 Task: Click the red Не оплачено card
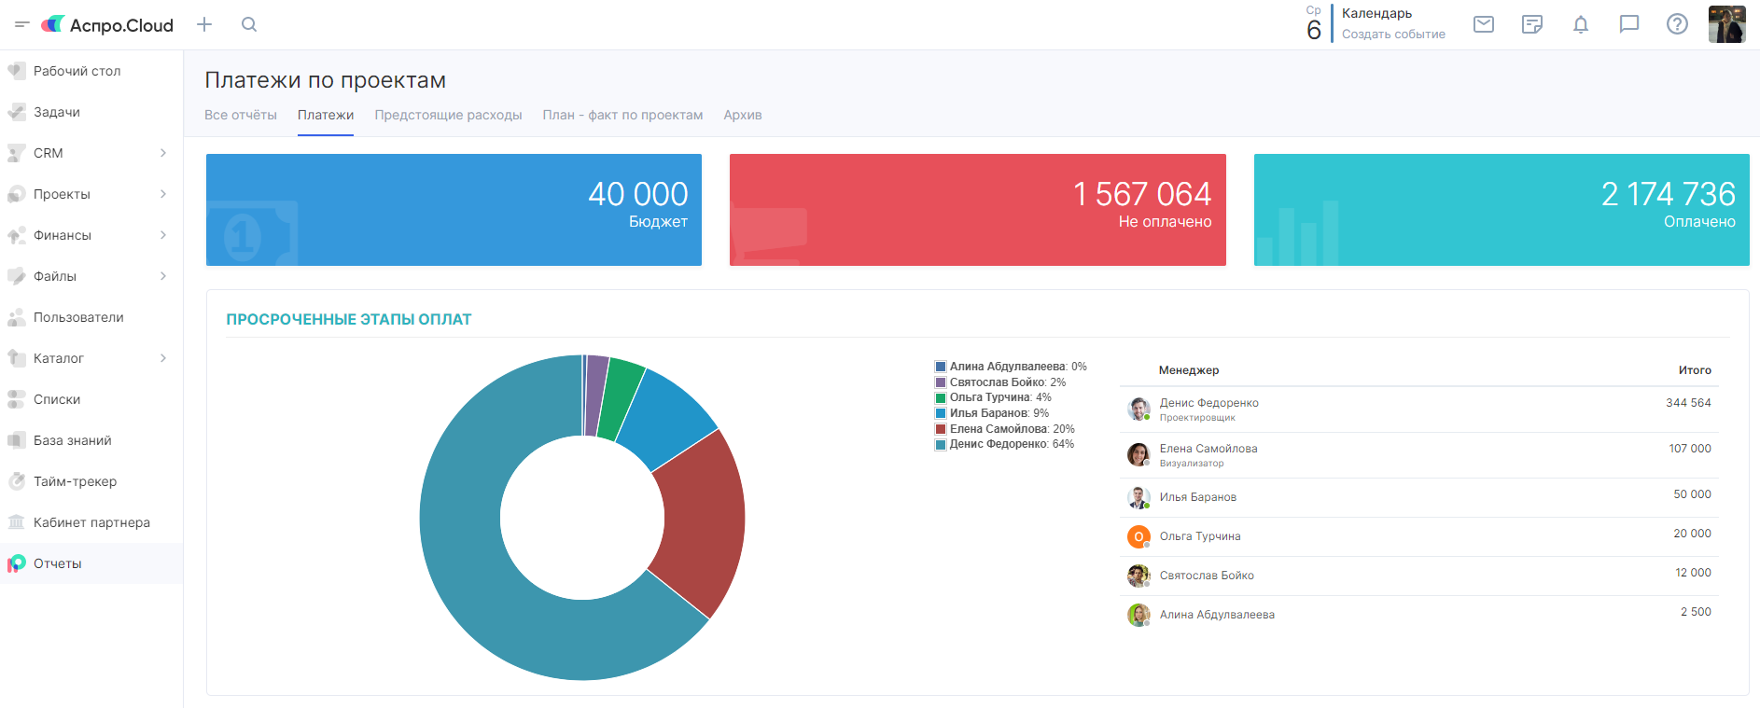978,210
